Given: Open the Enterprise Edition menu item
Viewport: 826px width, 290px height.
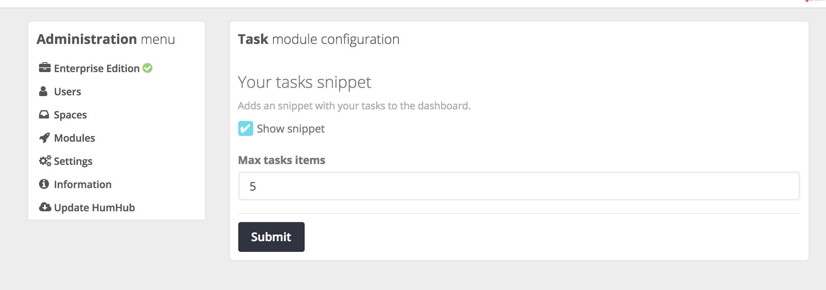Looking at the screenshot, I should (x=97, y=68).
